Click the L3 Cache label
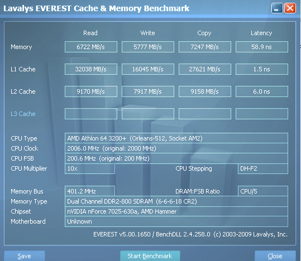This screenshot has width=301, height=261. pos(23,114)
